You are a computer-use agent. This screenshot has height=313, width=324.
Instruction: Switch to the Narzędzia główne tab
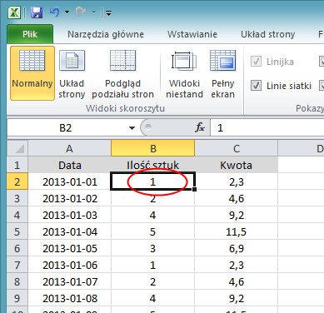coord(106,34)
